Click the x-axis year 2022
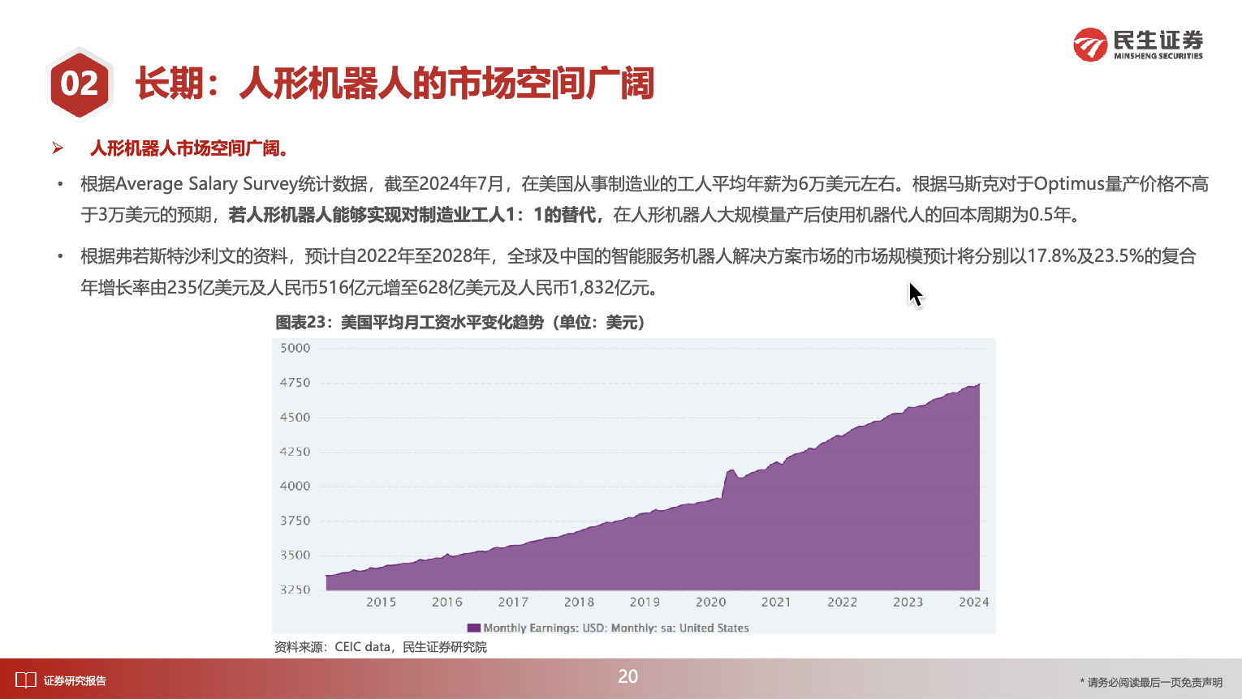1242x699 pixels. (843, 603)
